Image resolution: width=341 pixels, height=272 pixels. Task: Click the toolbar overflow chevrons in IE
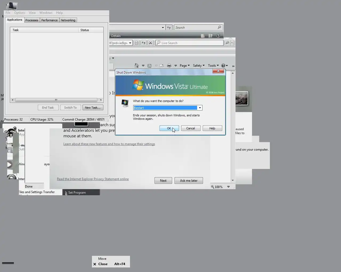pos(233,66)
